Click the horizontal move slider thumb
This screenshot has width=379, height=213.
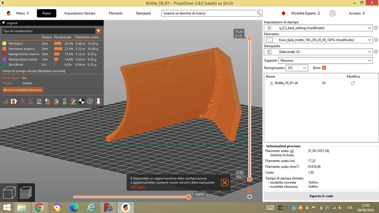pyautogui.click(x=188, y=197)
